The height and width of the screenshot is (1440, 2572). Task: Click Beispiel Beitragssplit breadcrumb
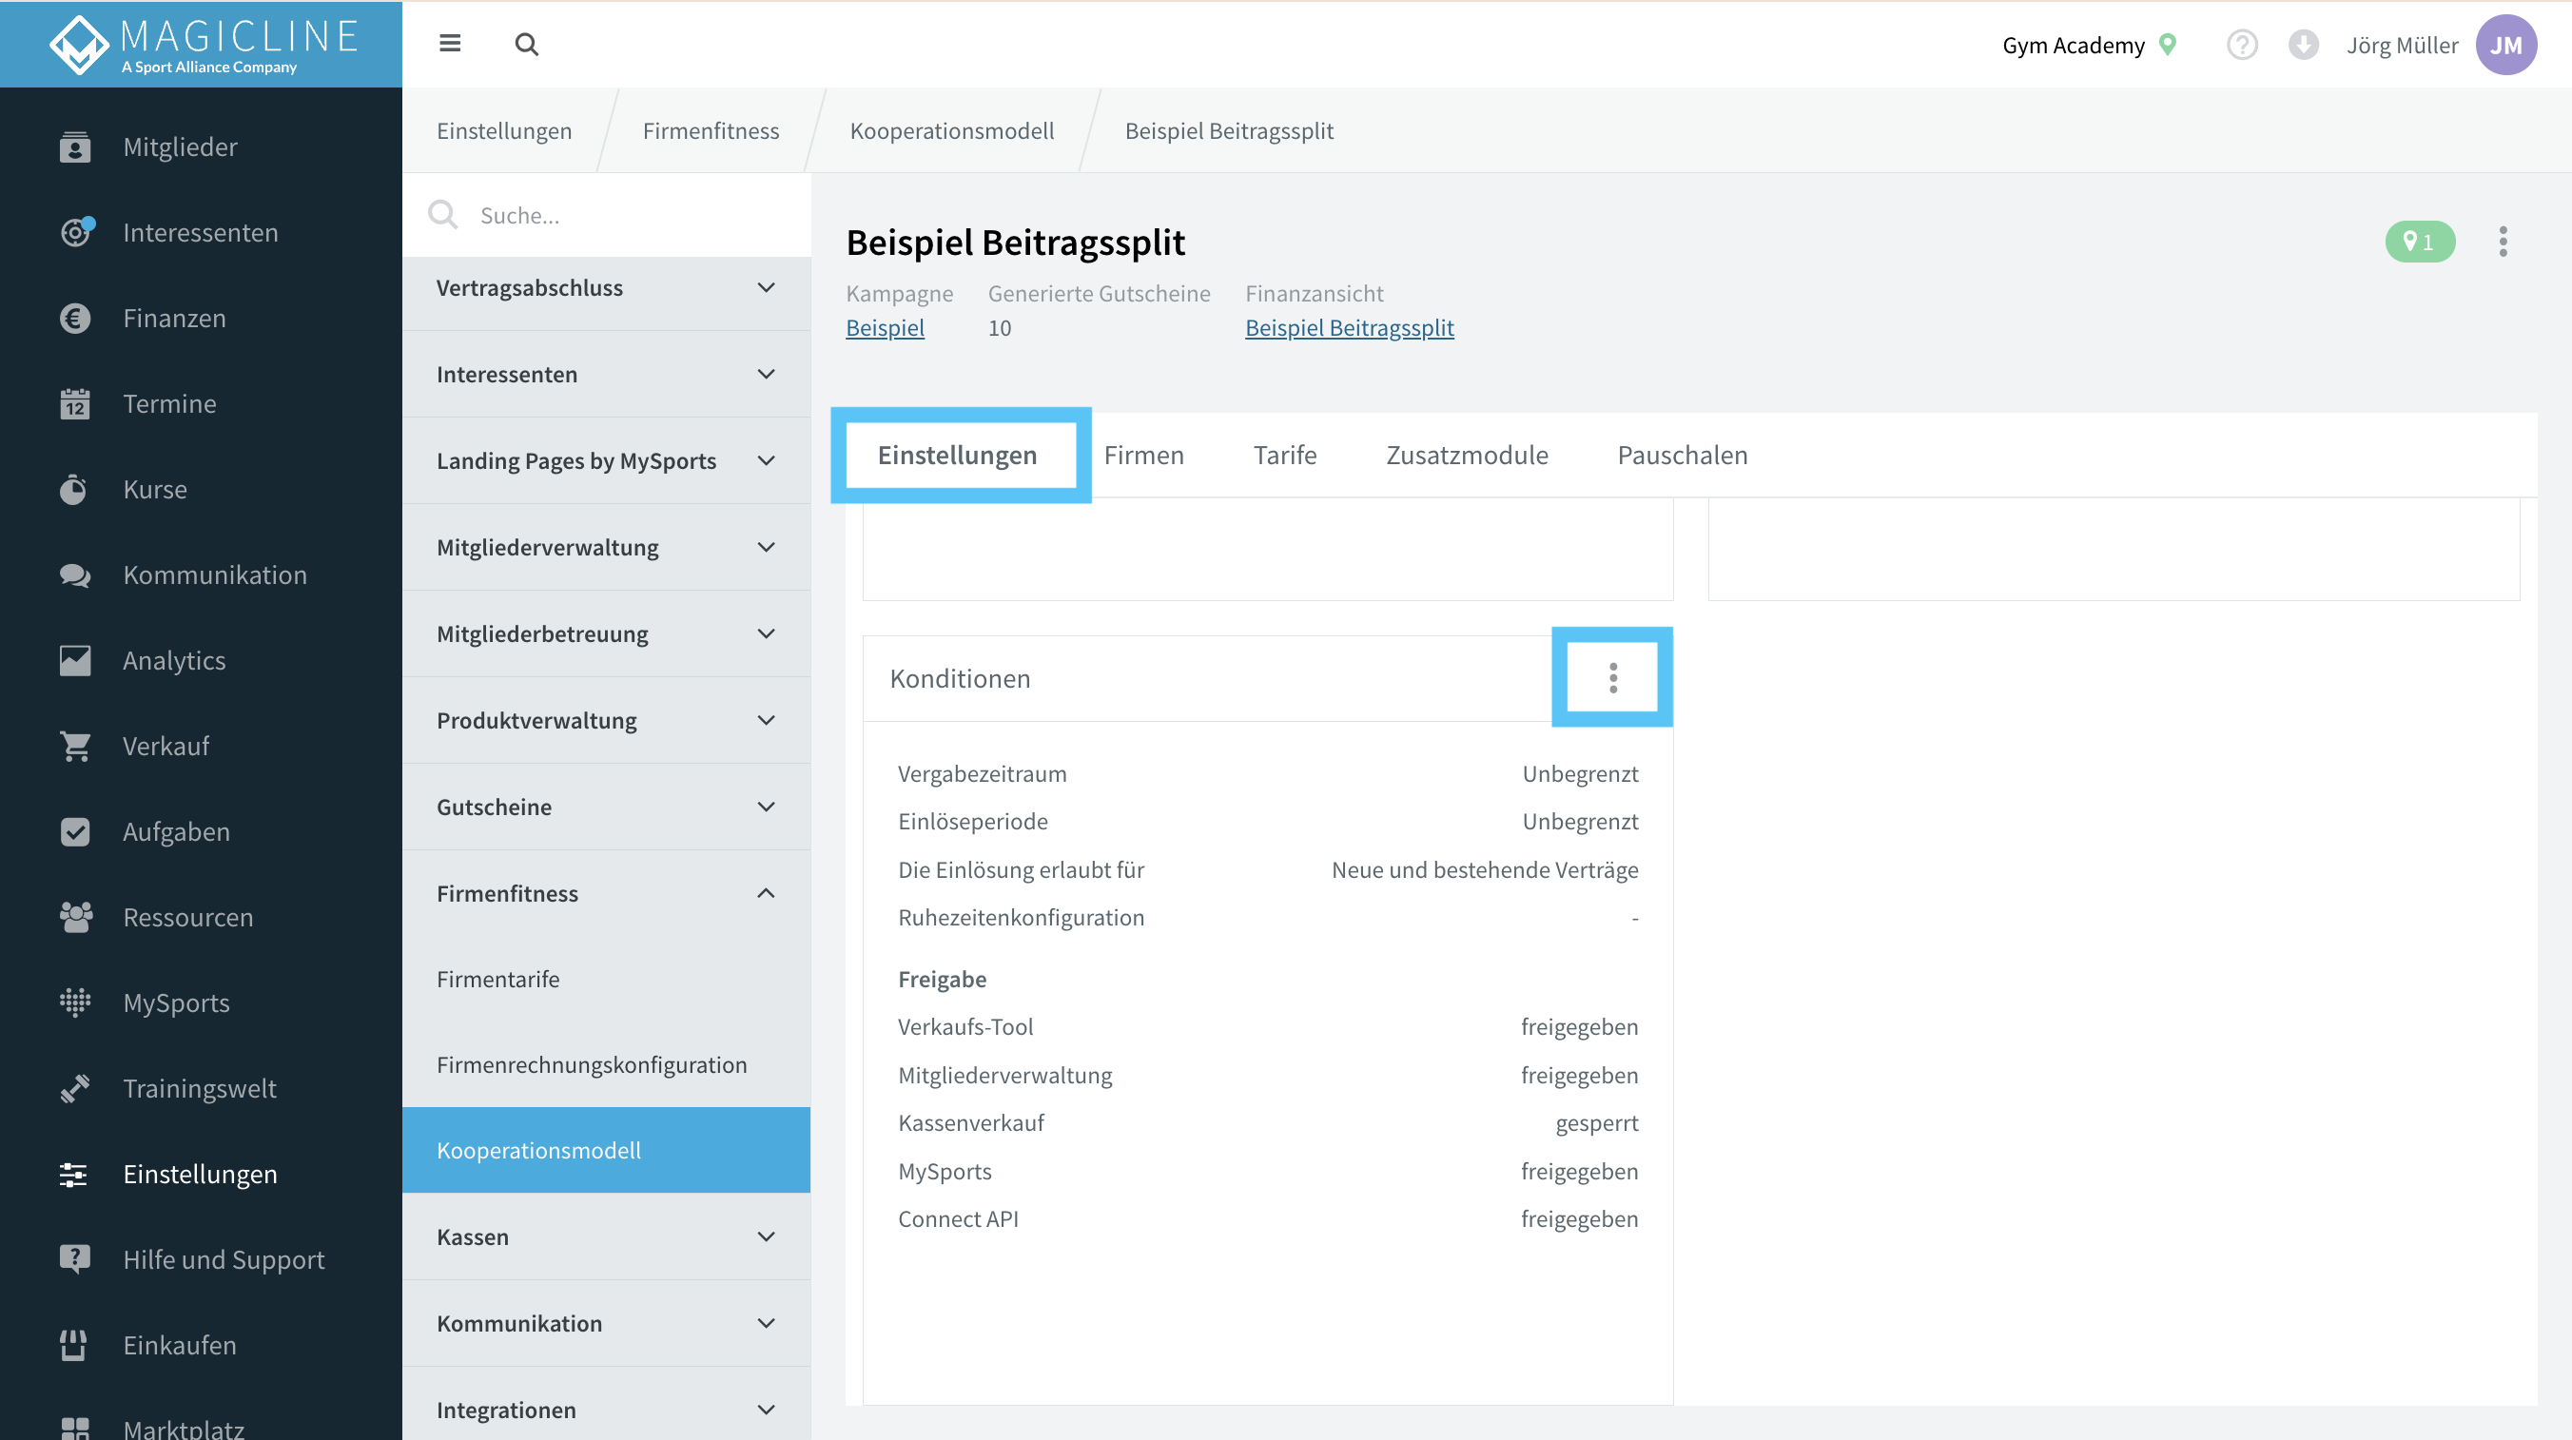[x=1229, y=131]
